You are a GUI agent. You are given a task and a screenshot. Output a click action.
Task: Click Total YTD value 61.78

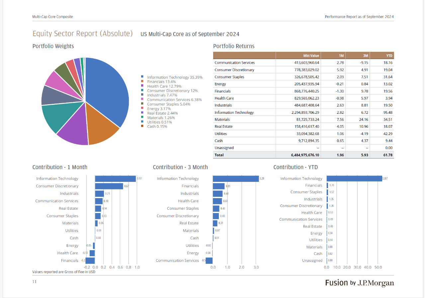coord(388,155)
